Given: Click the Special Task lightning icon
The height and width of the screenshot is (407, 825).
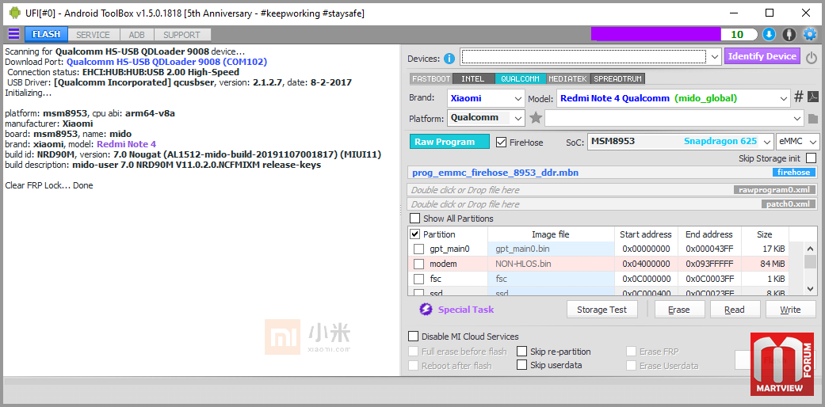Looking at the screenshot, I should click(426, 309).
